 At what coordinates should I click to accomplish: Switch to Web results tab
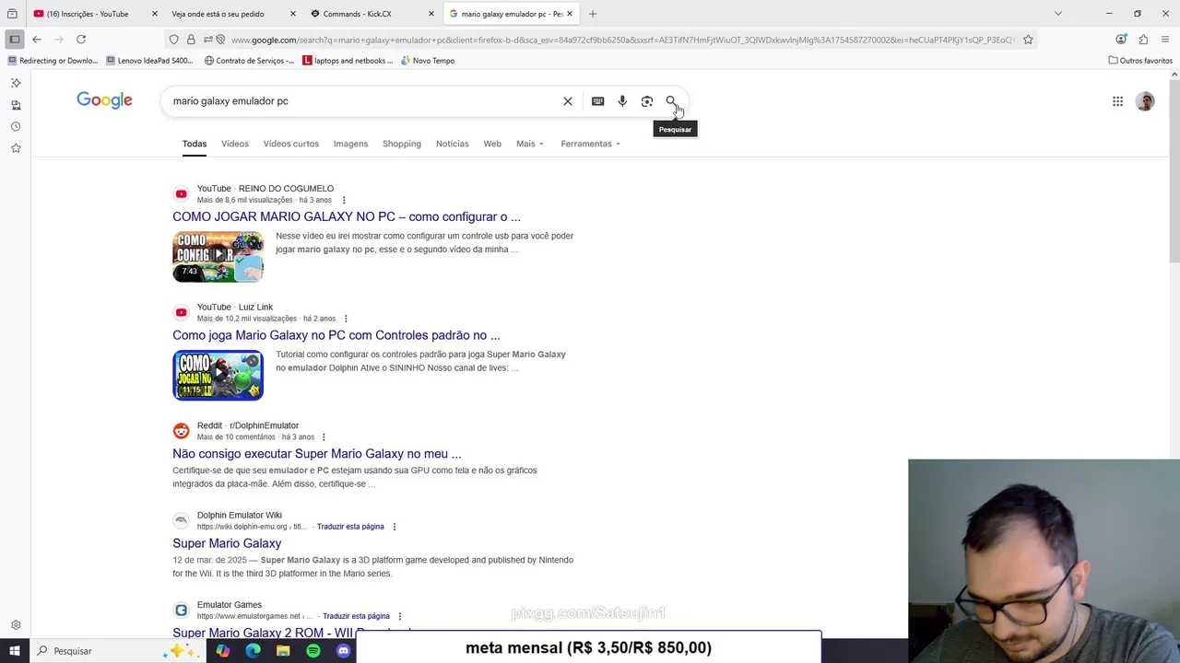pyautogui.click(x=492, y=144)
